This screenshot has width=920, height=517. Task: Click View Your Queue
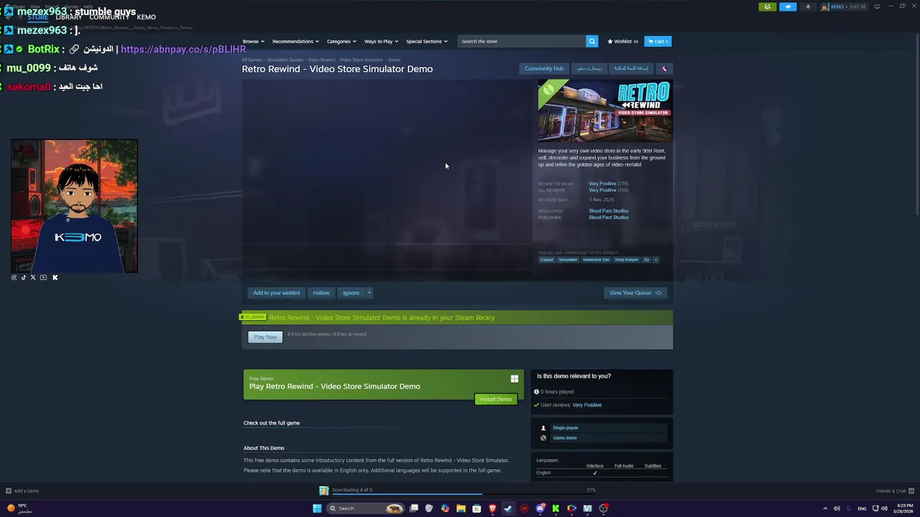(635, 293)
